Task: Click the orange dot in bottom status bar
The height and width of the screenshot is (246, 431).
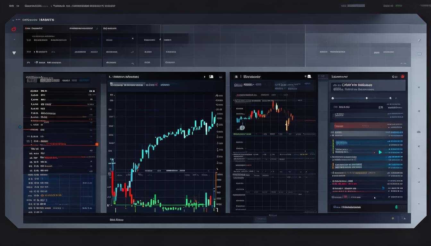Action: click(x=393, y=218)
